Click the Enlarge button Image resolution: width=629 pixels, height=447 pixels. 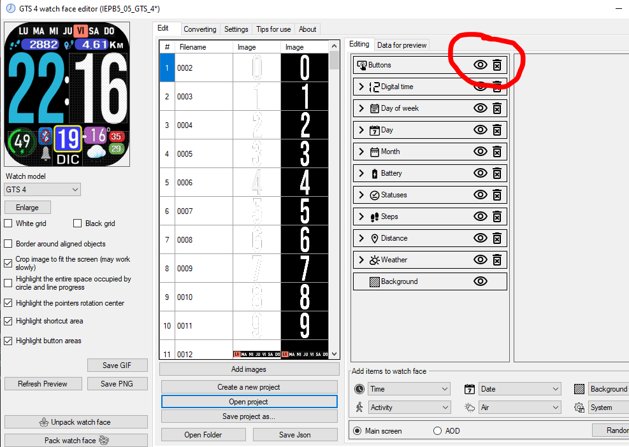pyautogui.click(x=27, y=208)
